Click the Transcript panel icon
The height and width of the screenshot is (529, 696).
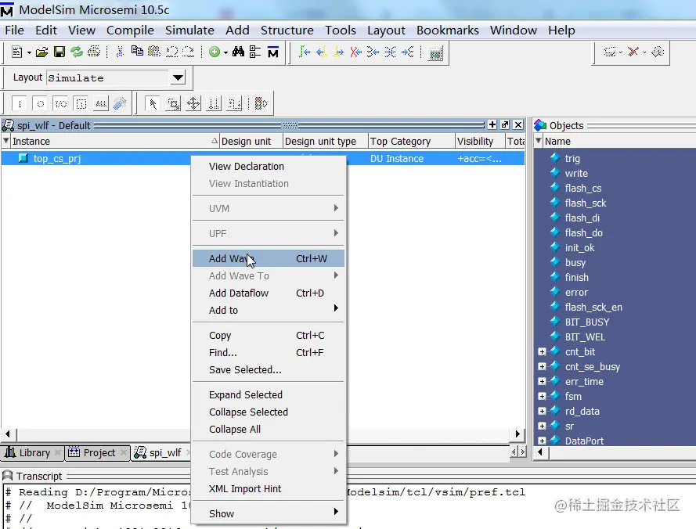tap(8, 476)
